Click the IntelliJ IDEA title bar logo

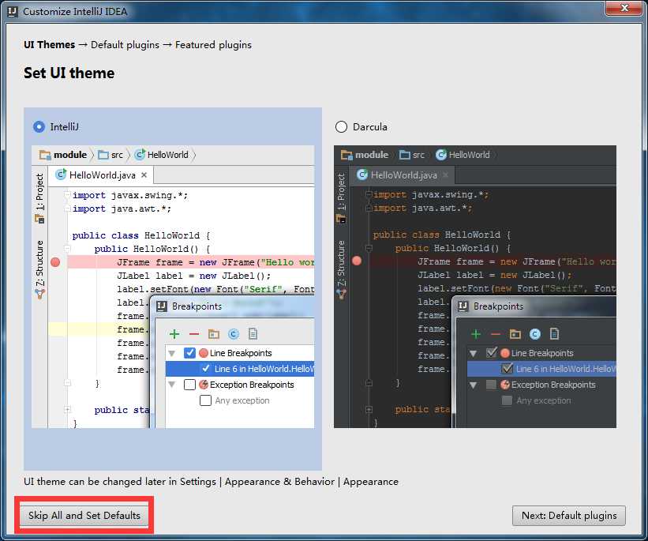coord(13,11)
